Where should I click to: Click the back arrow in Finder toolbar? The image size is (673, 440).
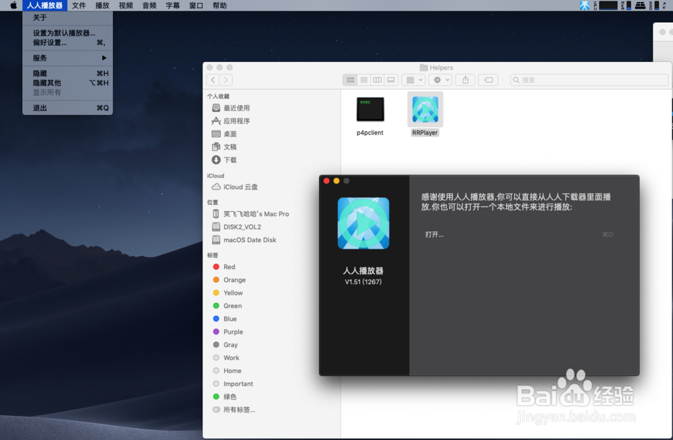213,80
